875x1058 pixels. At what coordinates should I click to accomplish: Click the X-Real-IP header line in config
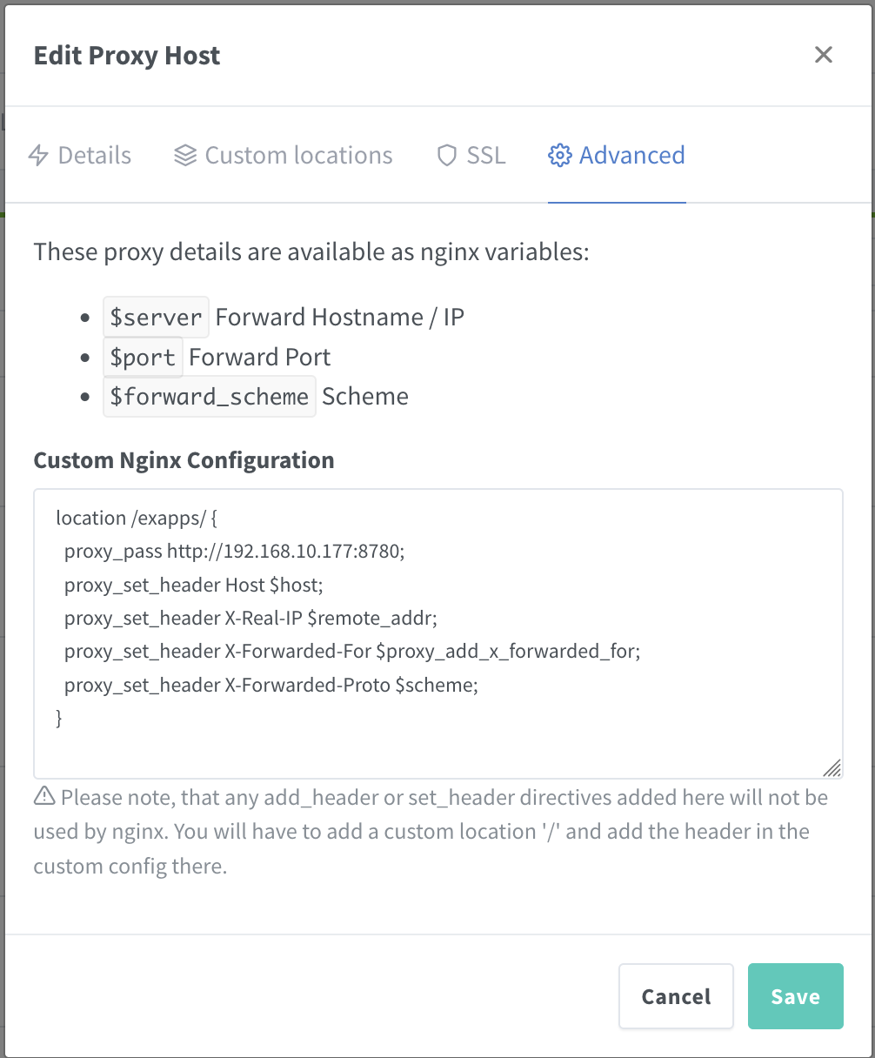[250, 619]
